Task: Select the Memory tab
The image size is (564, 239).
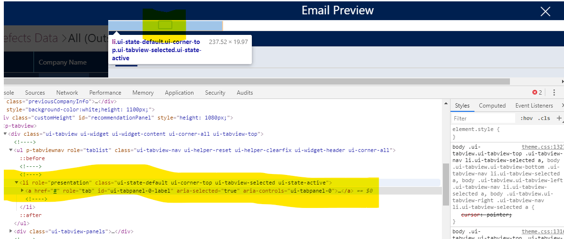Action: (x=143, y=93)
